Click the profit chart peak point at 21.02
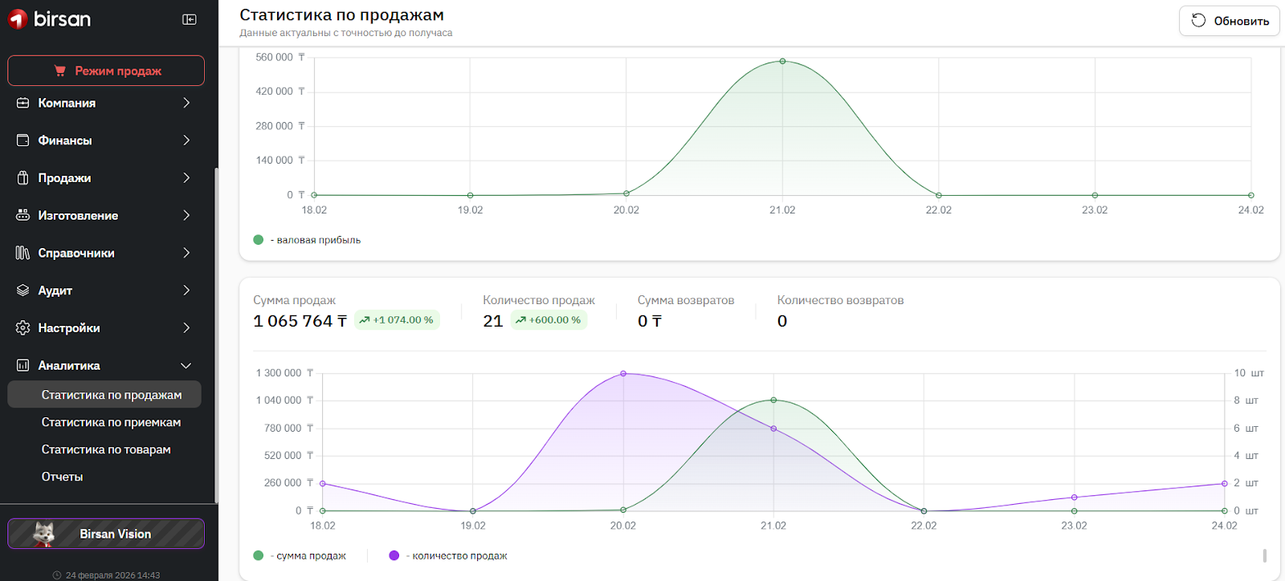Screen dimensions: 1285x581 tap(782, 61)
